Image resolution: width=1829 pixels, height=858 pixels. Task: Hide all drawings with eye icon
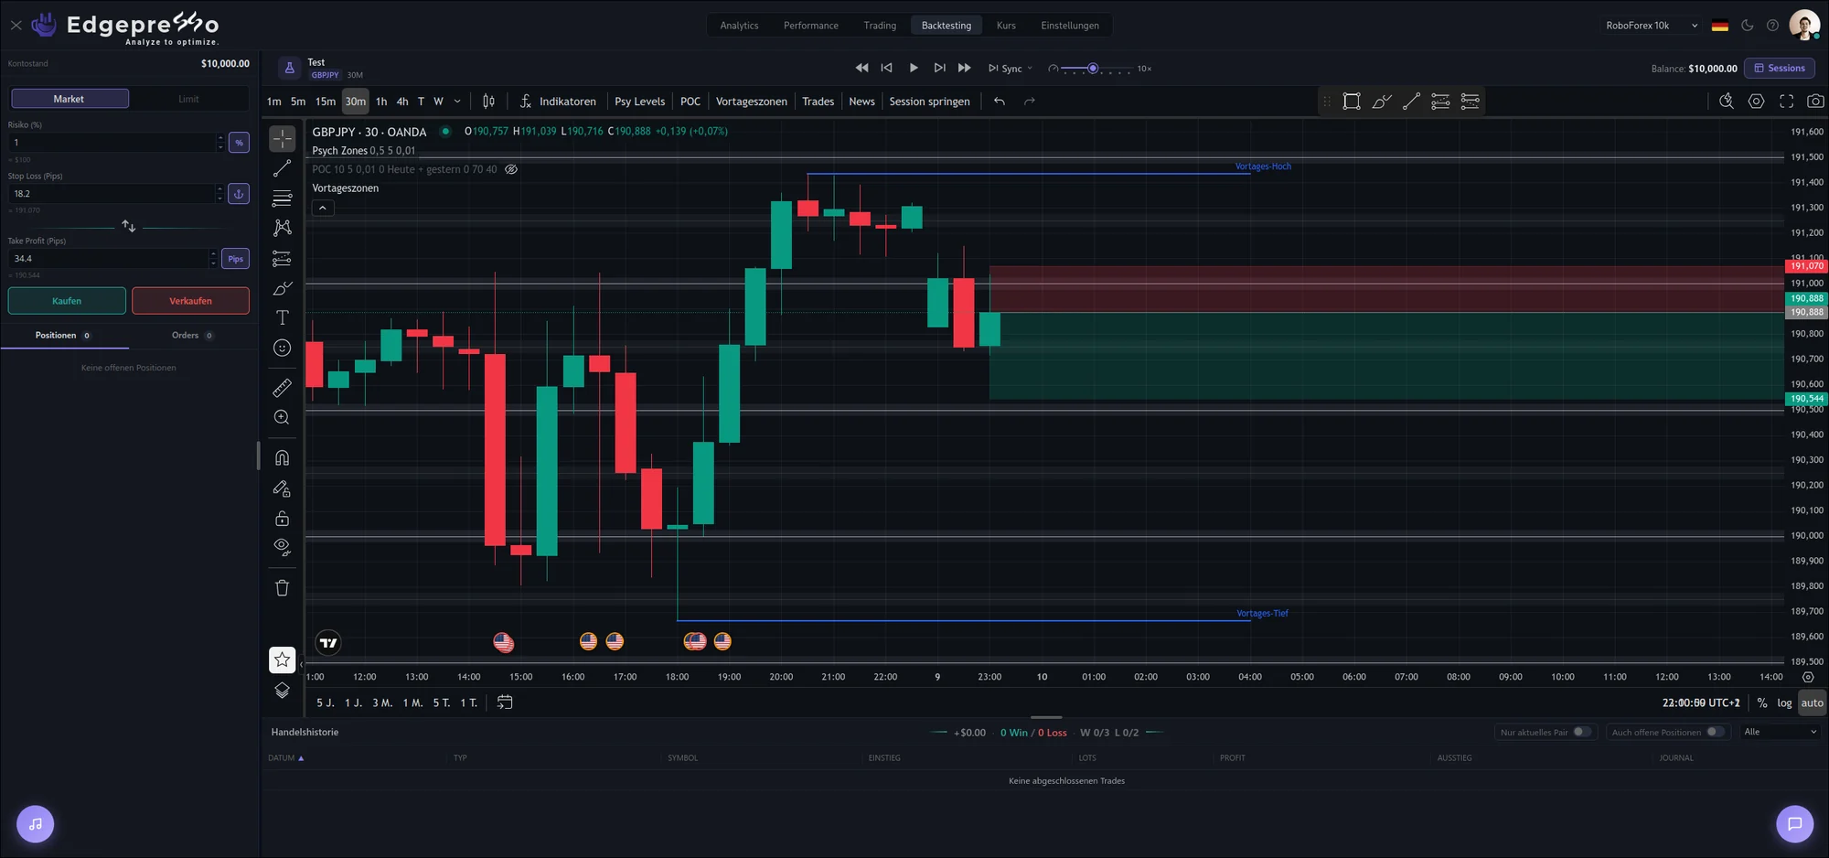click(282, 548)
